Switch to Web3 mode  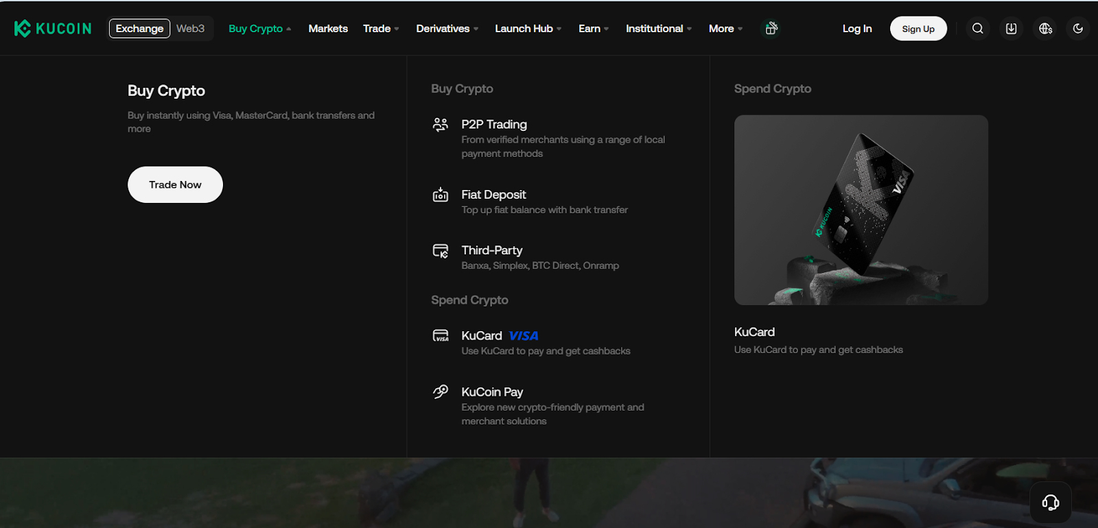(x=190, y=28)
